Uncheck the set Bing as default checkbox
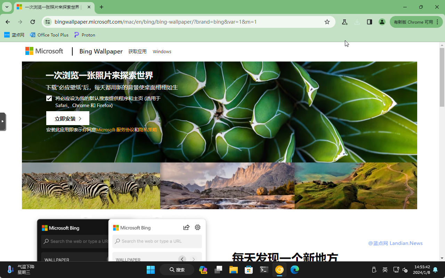The height and width of the screenshot is (278, 445). coord(49,98)
